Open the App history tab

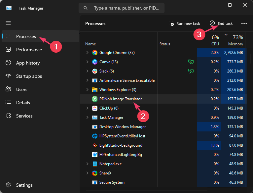point(40,63)
